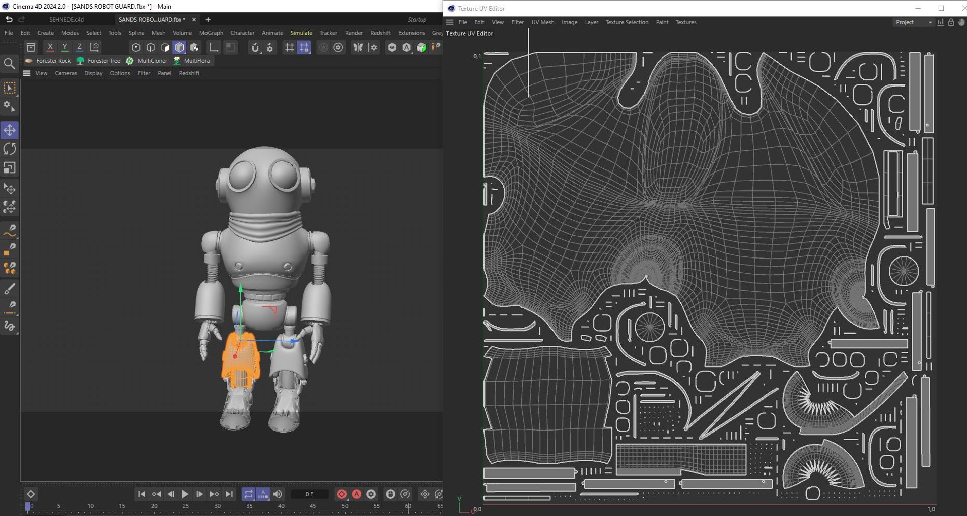Toggle the Z axis lock
967x516 pixels.
click(x=79, y=47)
